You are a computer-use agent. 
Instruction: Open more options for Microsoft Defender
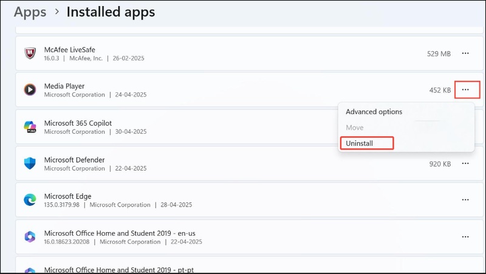tap(465, 163)
